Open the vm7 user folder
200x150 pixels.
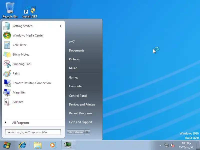pyautogui.click(x=72, y=42)
